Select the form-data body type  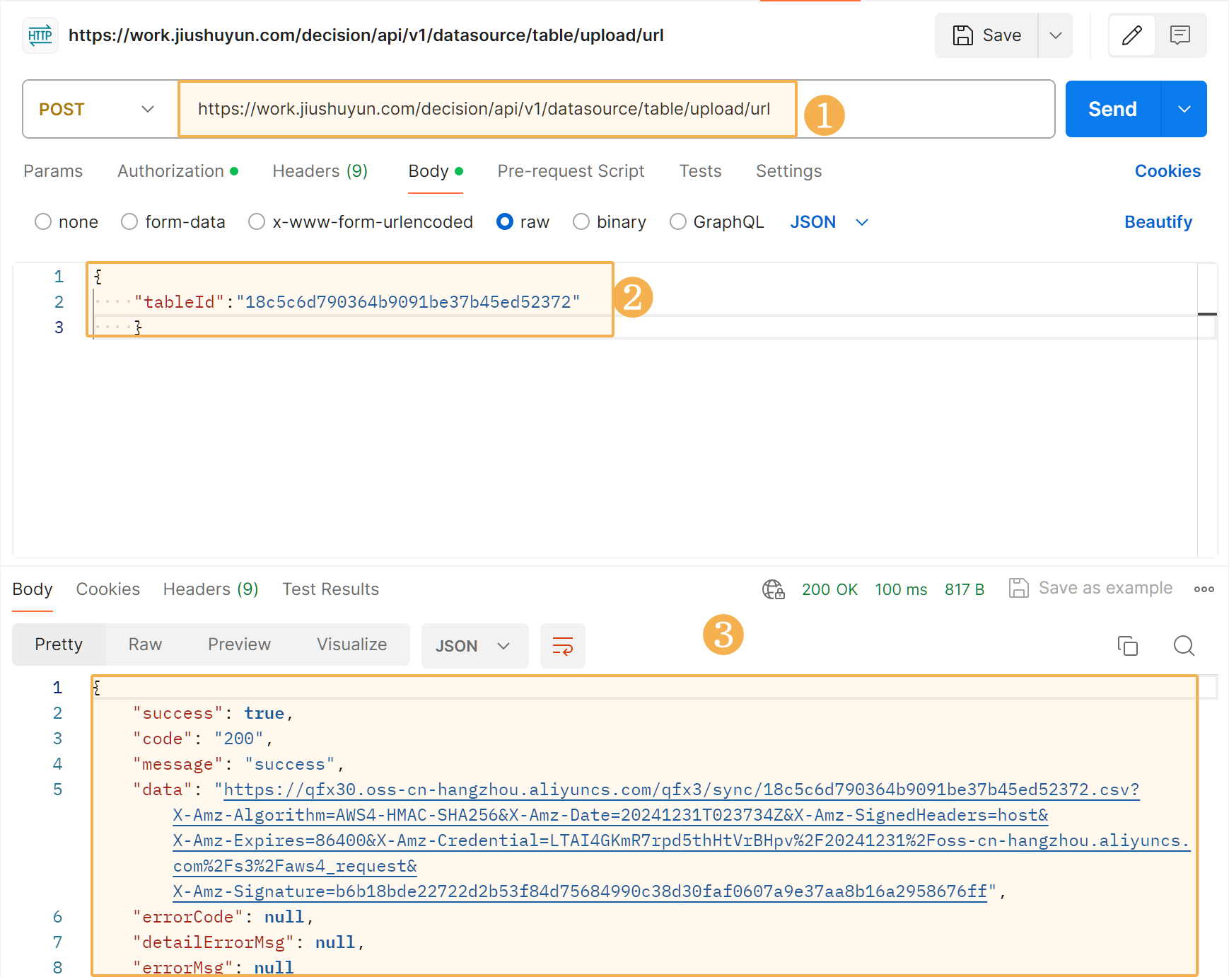(129, 222)
